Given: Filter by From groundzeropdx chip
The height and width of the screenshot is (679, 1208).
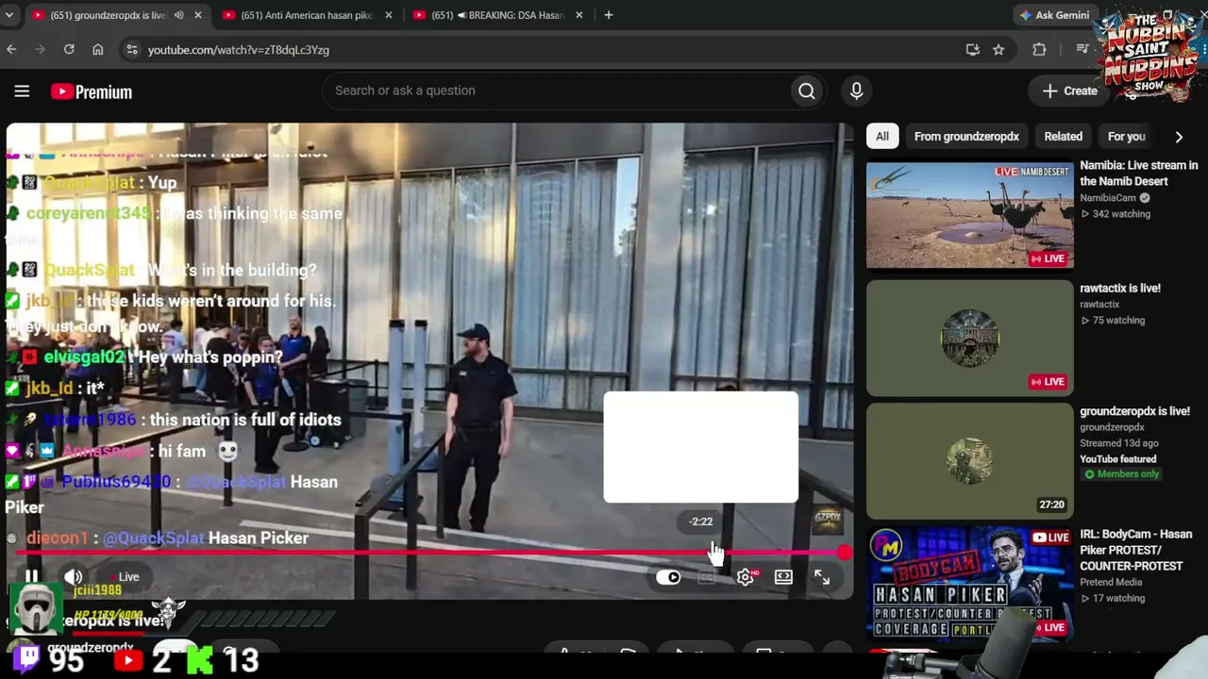Looking at the screenshot, I should [x=966, y=137].
